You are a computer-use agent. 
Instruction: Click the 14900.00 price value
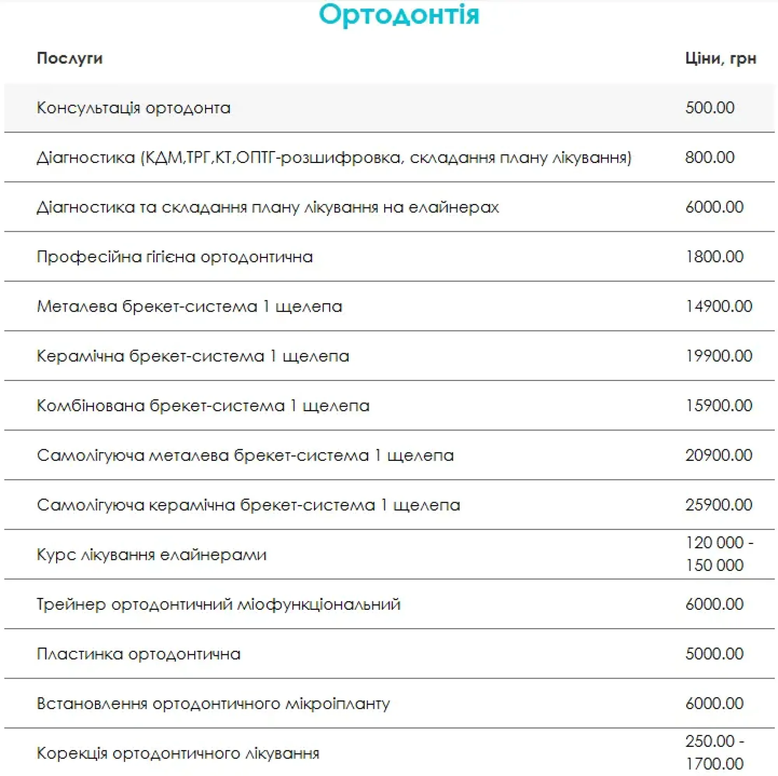[718, 306]
